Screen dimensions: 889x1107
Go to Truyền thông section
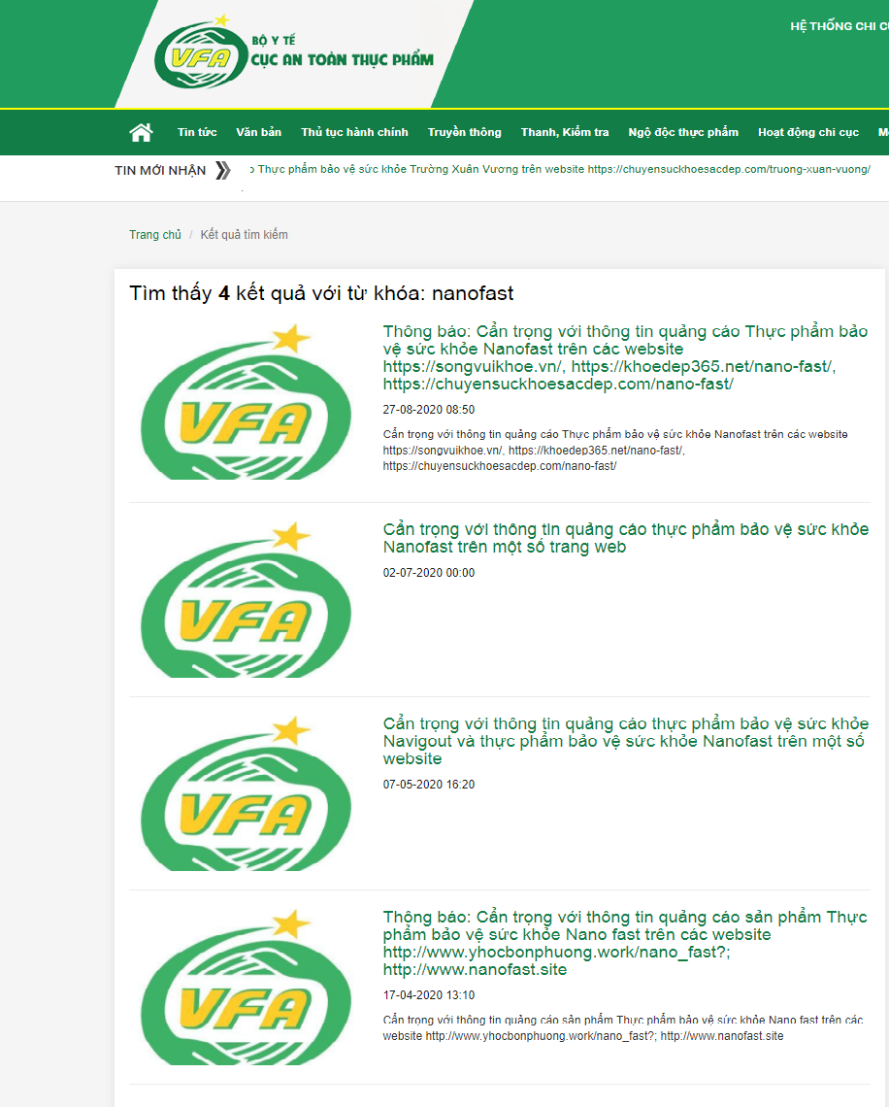coord(464,132)
